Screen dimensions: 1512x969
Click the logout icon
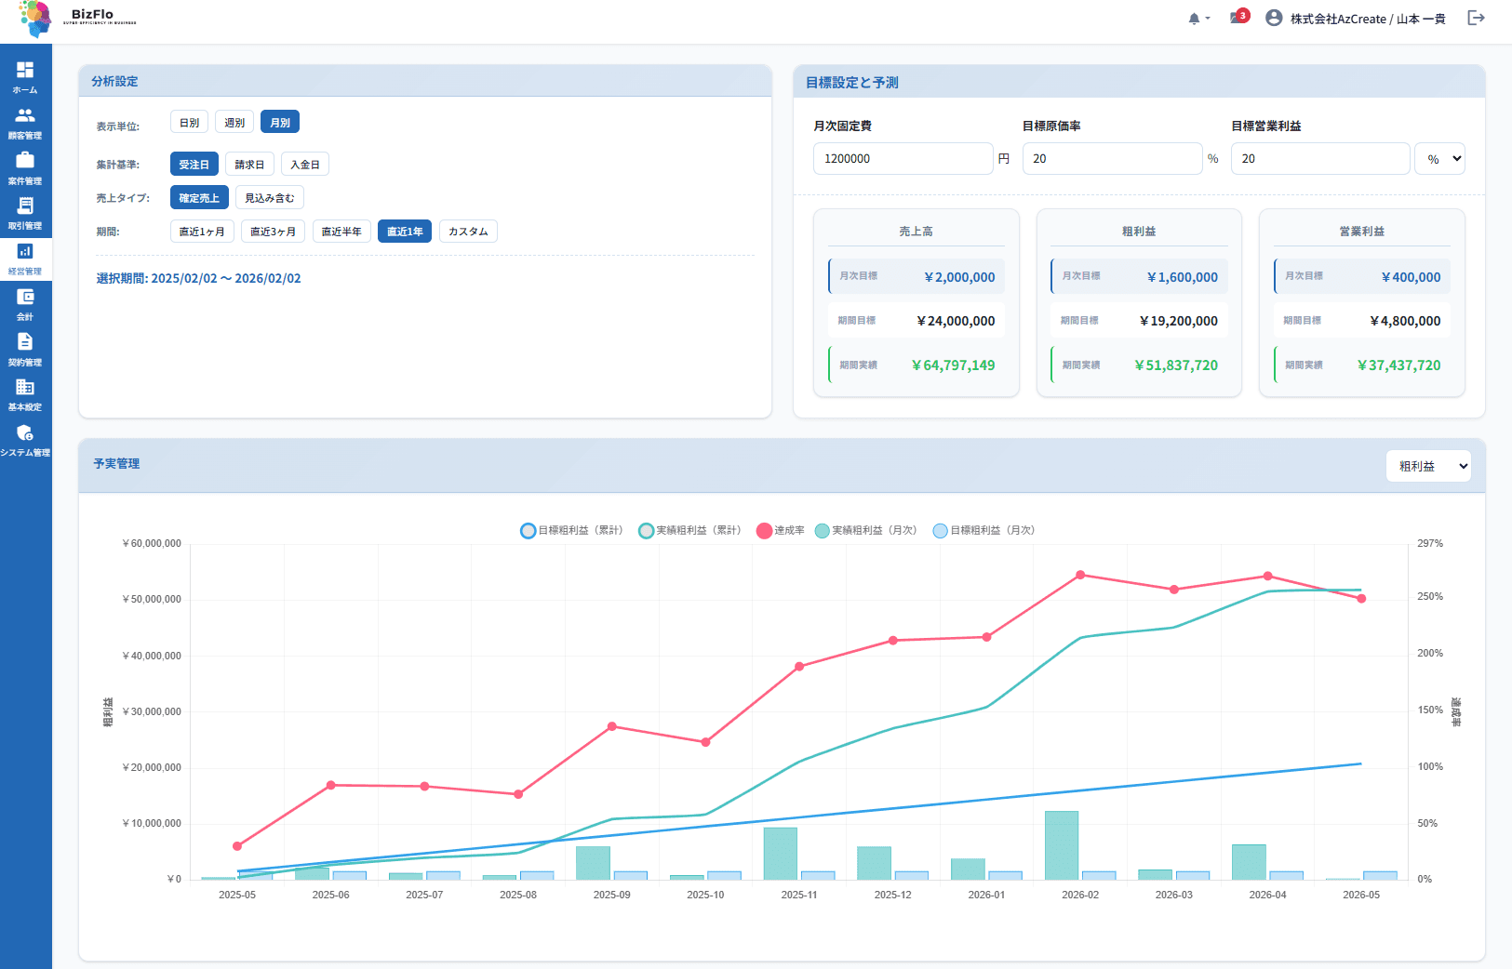click(x=1476, y=18)
